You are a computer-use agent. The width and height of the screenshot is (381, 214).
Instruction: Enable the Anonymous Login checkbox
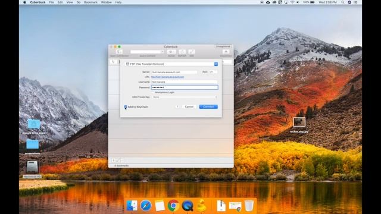(153, 93)
